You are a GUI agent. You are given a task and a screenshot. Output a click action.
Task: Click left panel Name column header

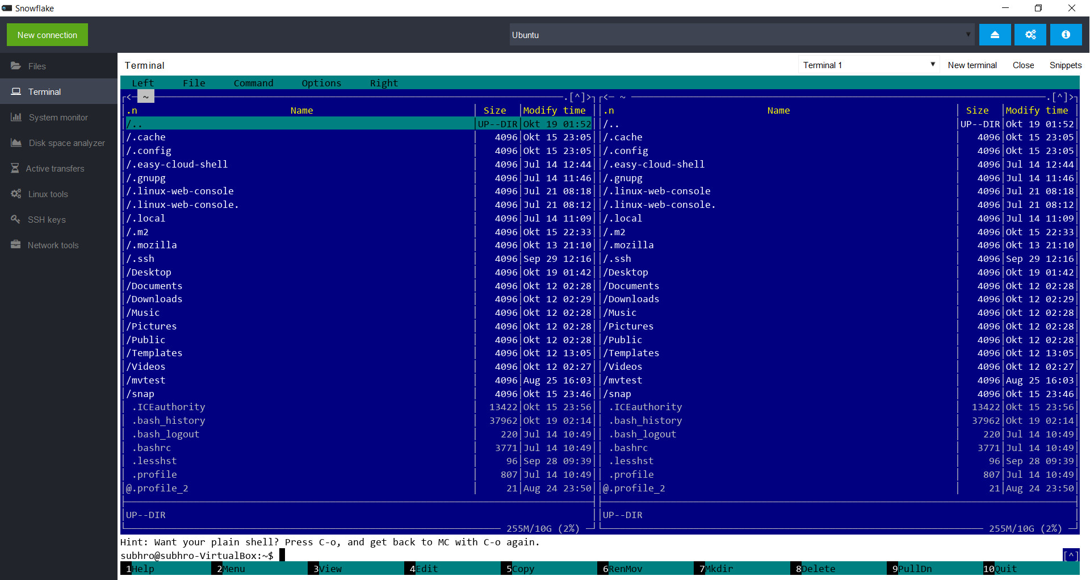[302, 111]
